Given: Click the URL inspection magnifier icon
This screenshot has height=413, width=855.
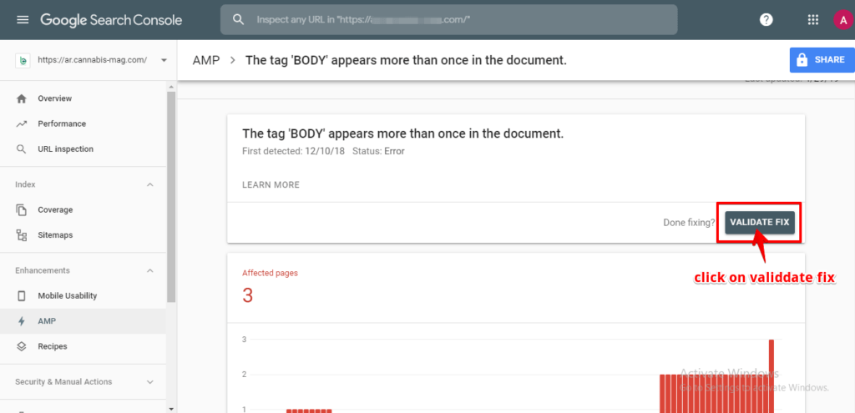Looking at the screenshot, I should [x=22, y=149].
